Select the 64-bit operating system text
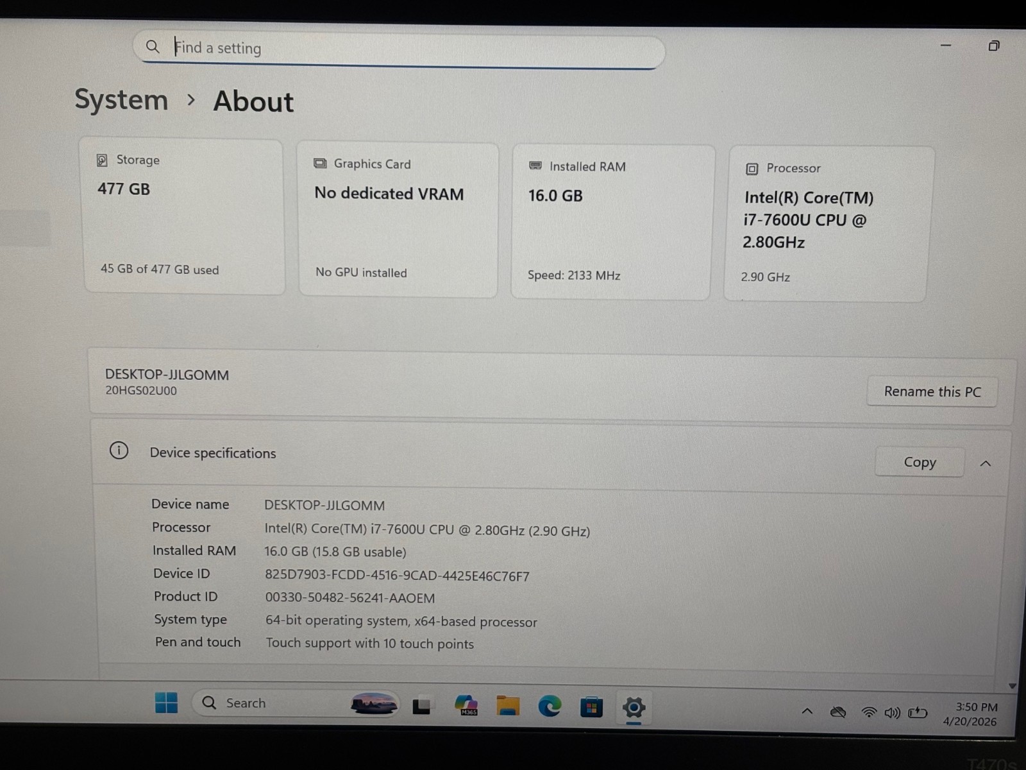 click(401, 621)
